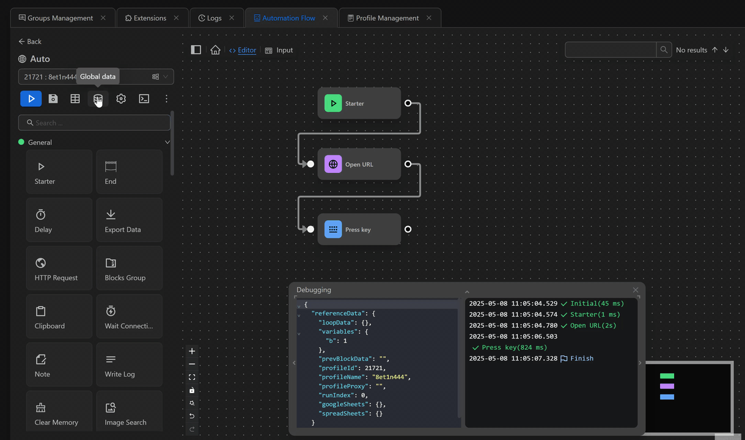Switch to the Profile Management tab
This screenshot has height=440, width=745.
[387, 18]
